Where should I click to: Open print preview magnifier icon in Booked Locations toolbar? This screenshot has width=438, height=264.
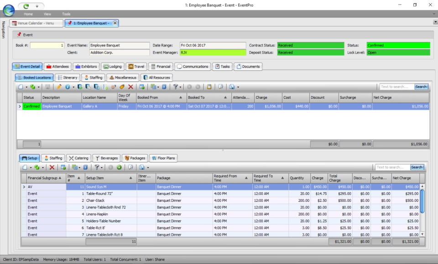coord(221,86)
